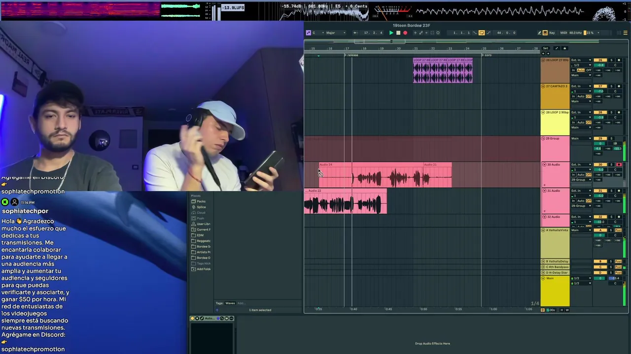The image size is (631, 354).
Task: Click the Waves tag in browser
Action: 230,303
